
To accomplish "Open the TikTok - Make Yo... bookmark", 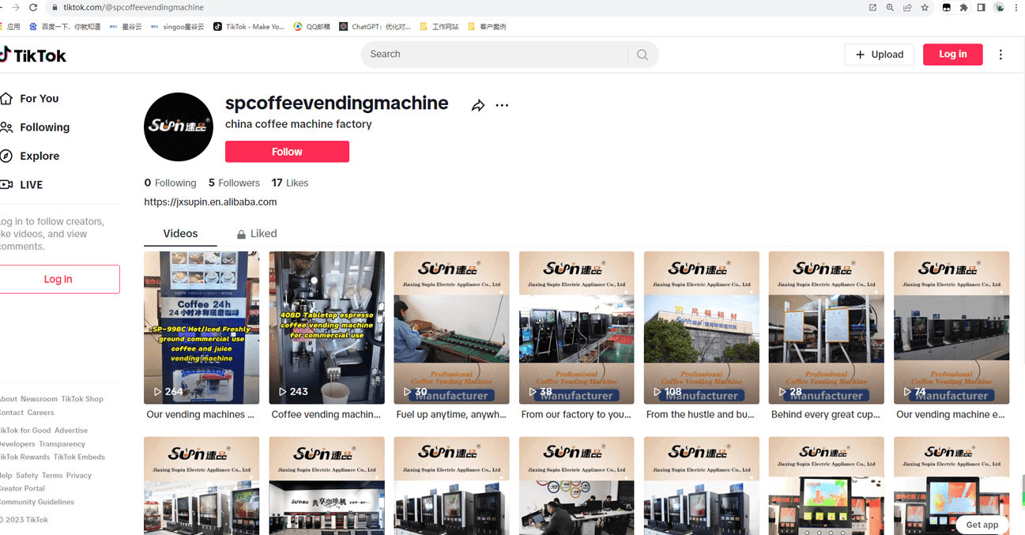I will coord(249,26).
